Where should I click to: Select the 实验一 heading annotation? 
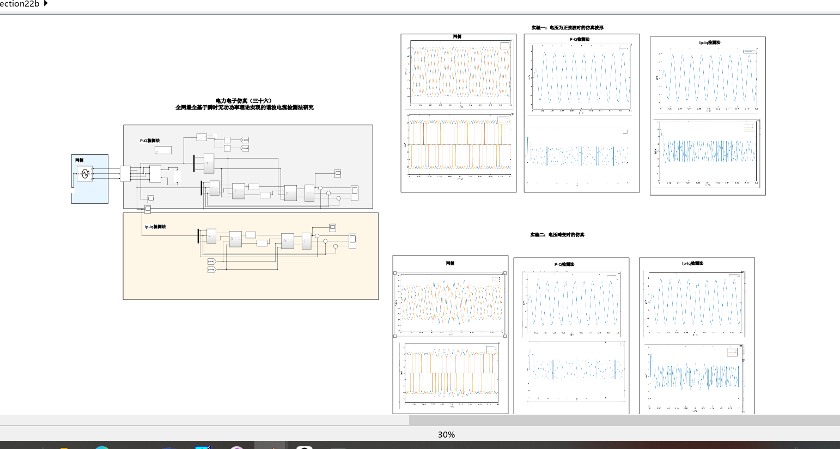point(567,28)
